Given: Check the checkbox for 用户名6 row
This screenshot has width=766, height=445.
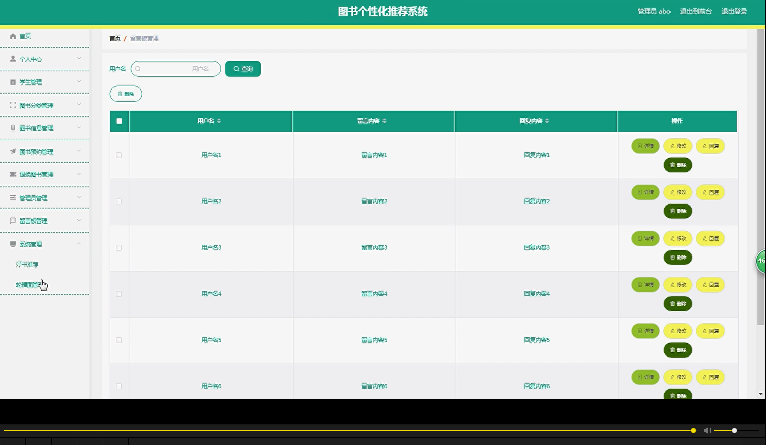Looking at the screenshot, I should click(x=119, y=386).
